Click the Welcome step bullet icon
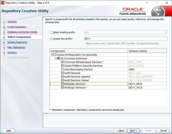 tap(4, 22)
